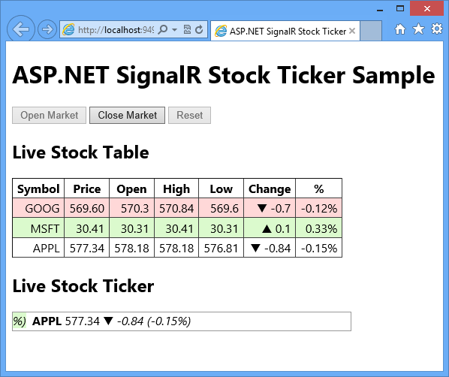Click the Low column header
449x377 pixels.
pos(221,188)
